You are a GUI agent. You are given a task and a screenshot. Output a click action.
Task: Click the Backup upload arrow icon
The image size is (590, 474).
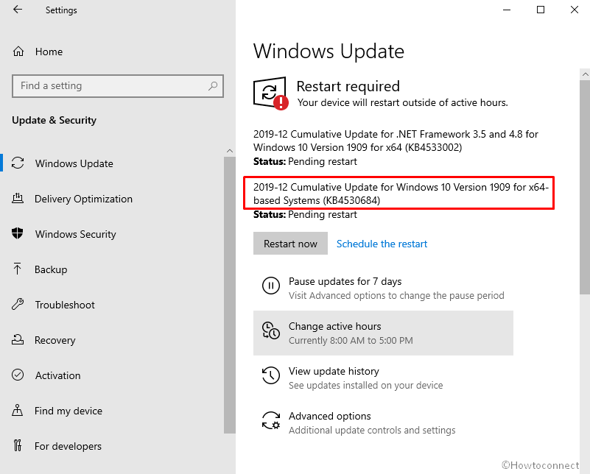pyautogui.click(x=17, y=269)
